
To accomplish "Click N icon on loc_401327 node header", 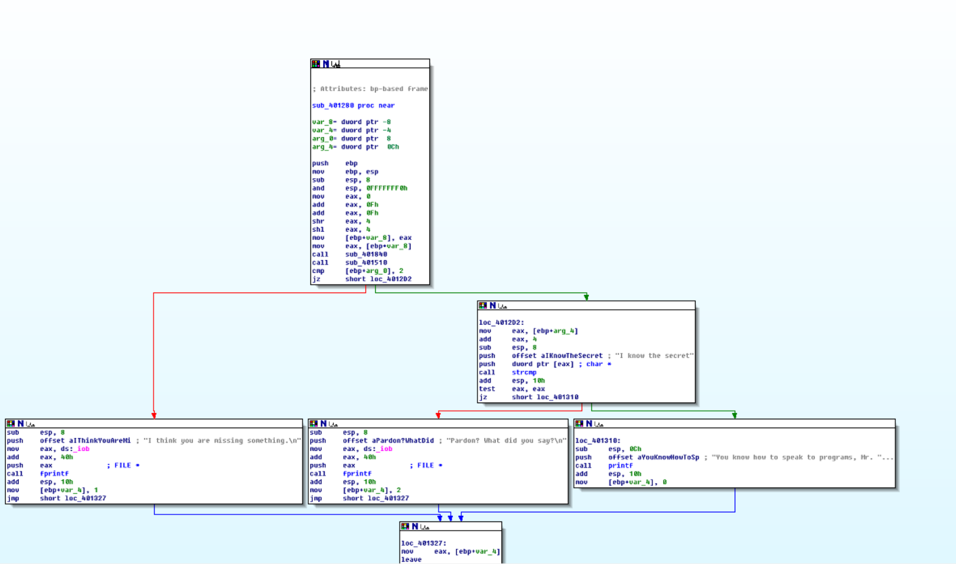I will pyautogui.click(x=415, y=526).
